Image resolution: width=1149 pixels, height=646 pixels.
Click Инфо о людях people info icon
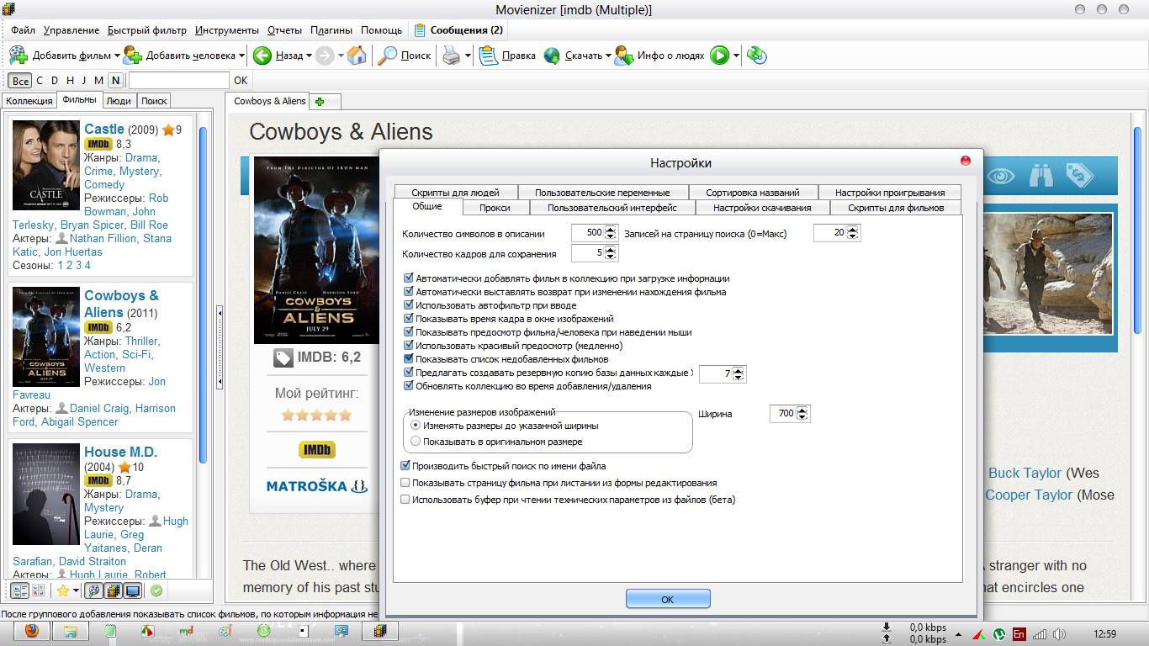623,56
